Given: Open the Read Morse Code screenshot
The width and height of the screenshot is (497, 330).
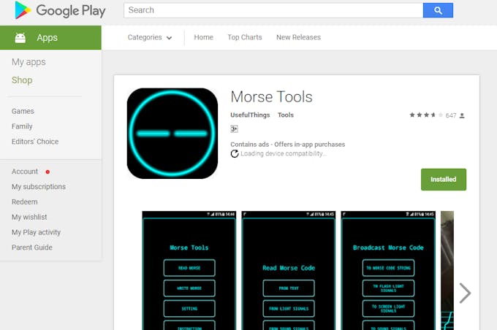Looking at the screenshot, I should 289,270.
